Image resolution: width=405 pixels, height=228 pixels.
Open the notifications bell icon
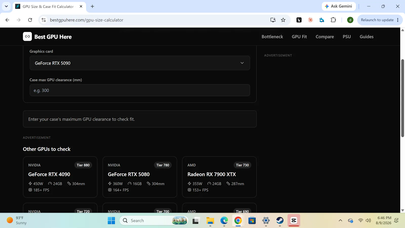point(396,220)
